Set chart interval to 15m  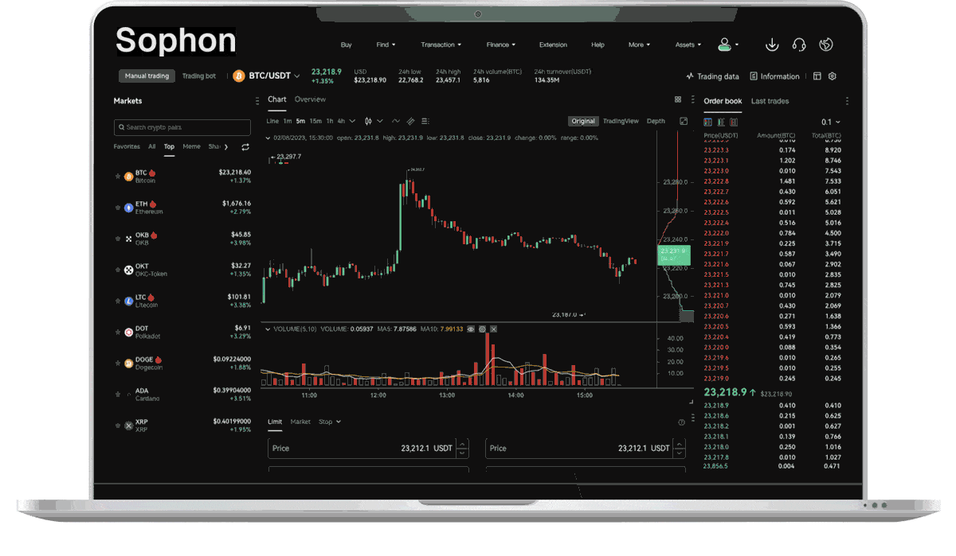point(315,121)
